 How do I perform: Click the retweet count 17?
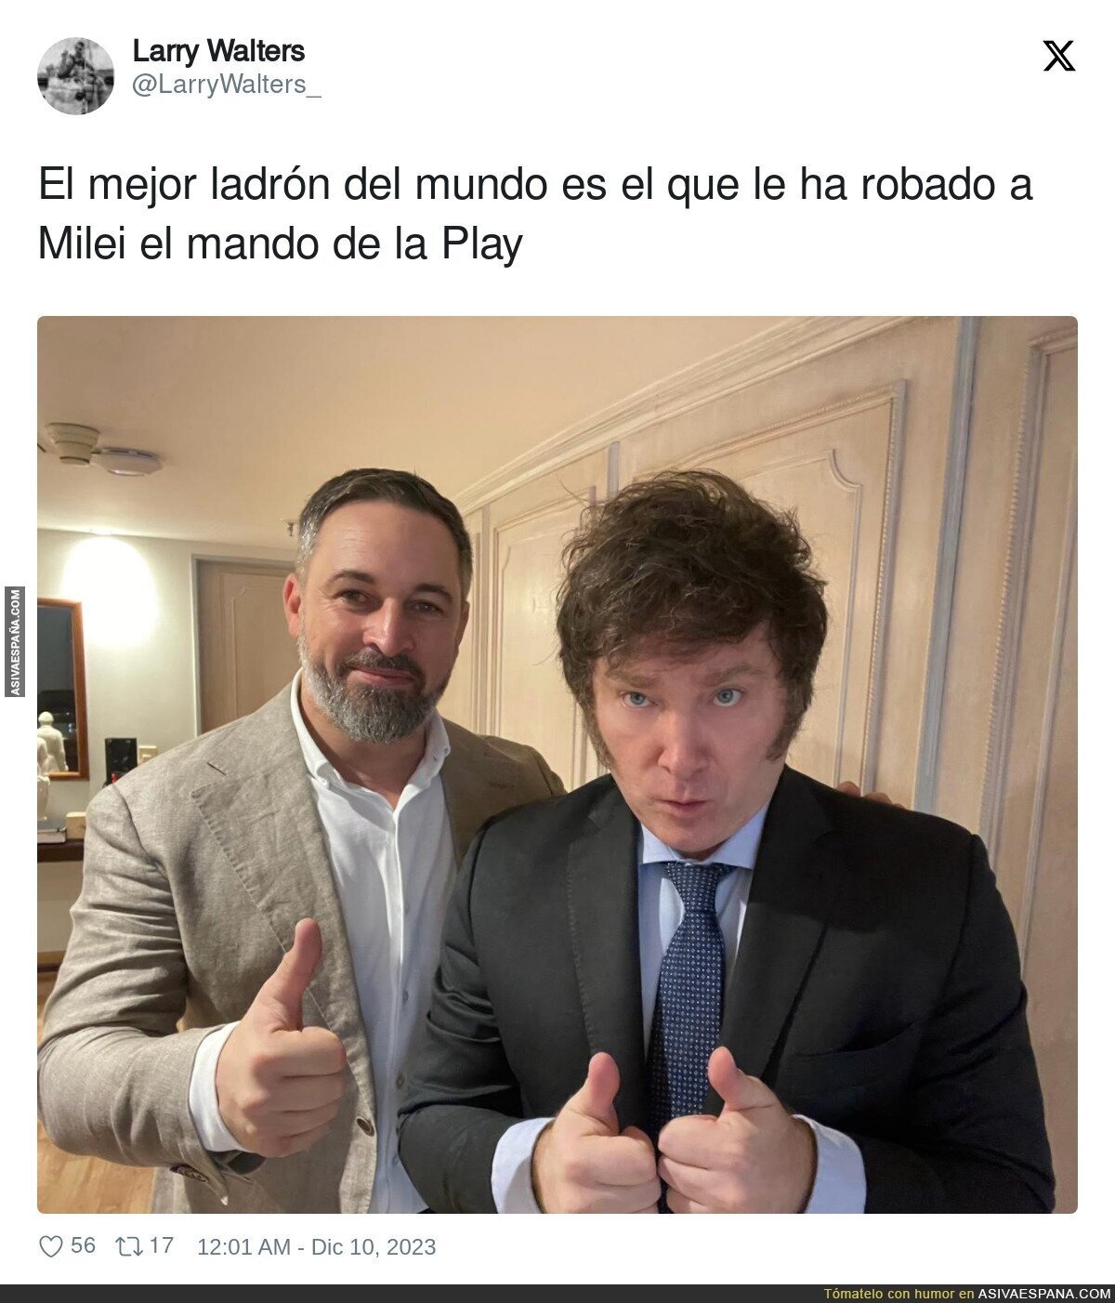click(162, 1245)
